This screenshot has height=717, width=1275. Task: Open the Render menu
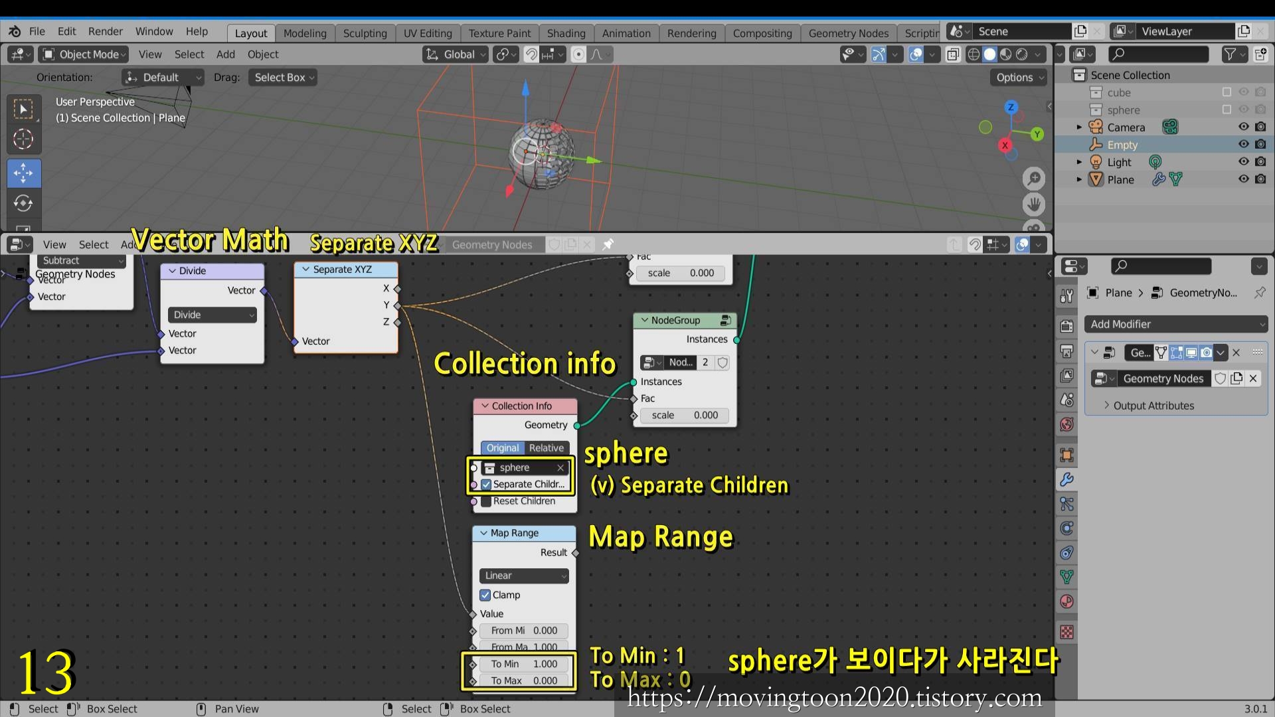coord(106,32)
